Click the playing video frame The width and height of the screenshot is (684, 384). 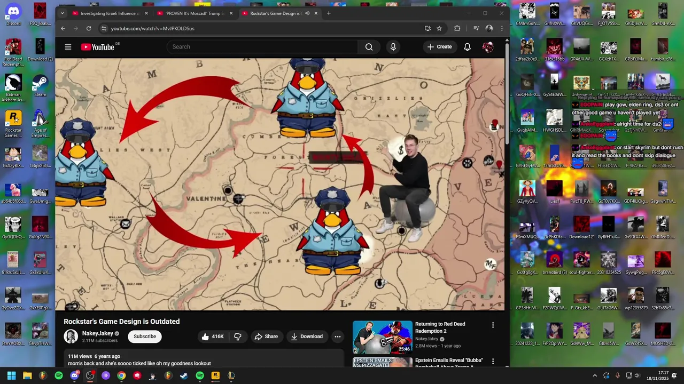pos(279,184)
